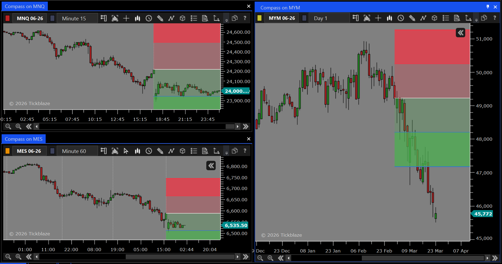
Task: Toggle pin on Compass on MYM panel
Action: point(488,7)
